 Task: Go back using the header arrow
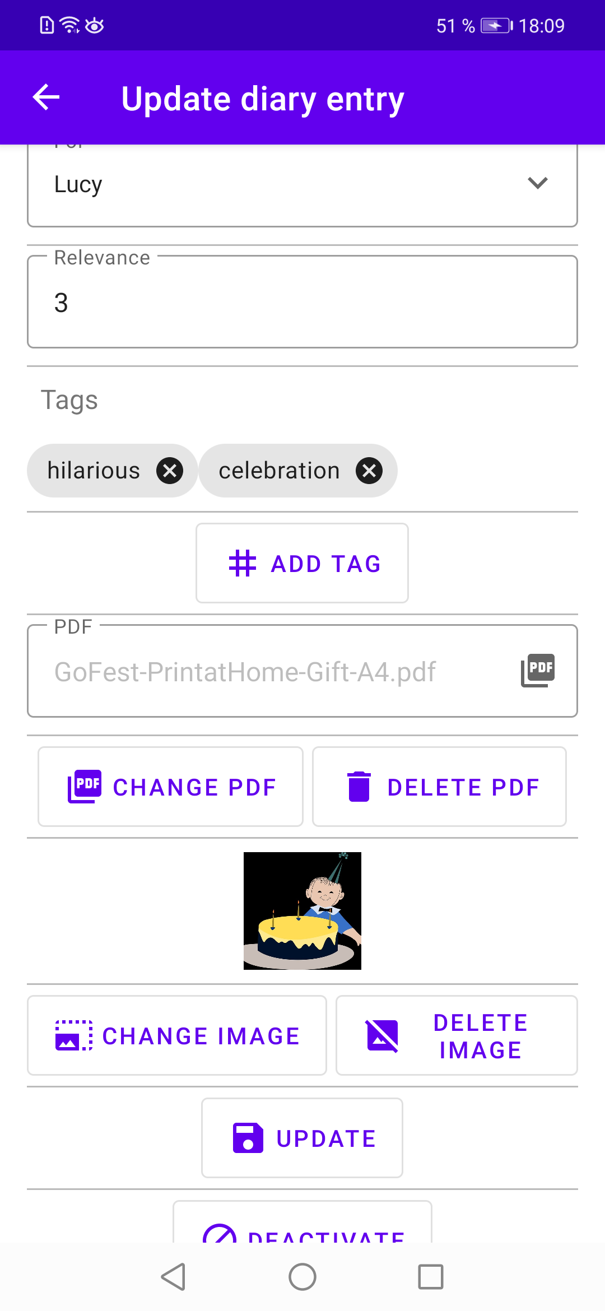pyautogui.click(x=46, y=97)
